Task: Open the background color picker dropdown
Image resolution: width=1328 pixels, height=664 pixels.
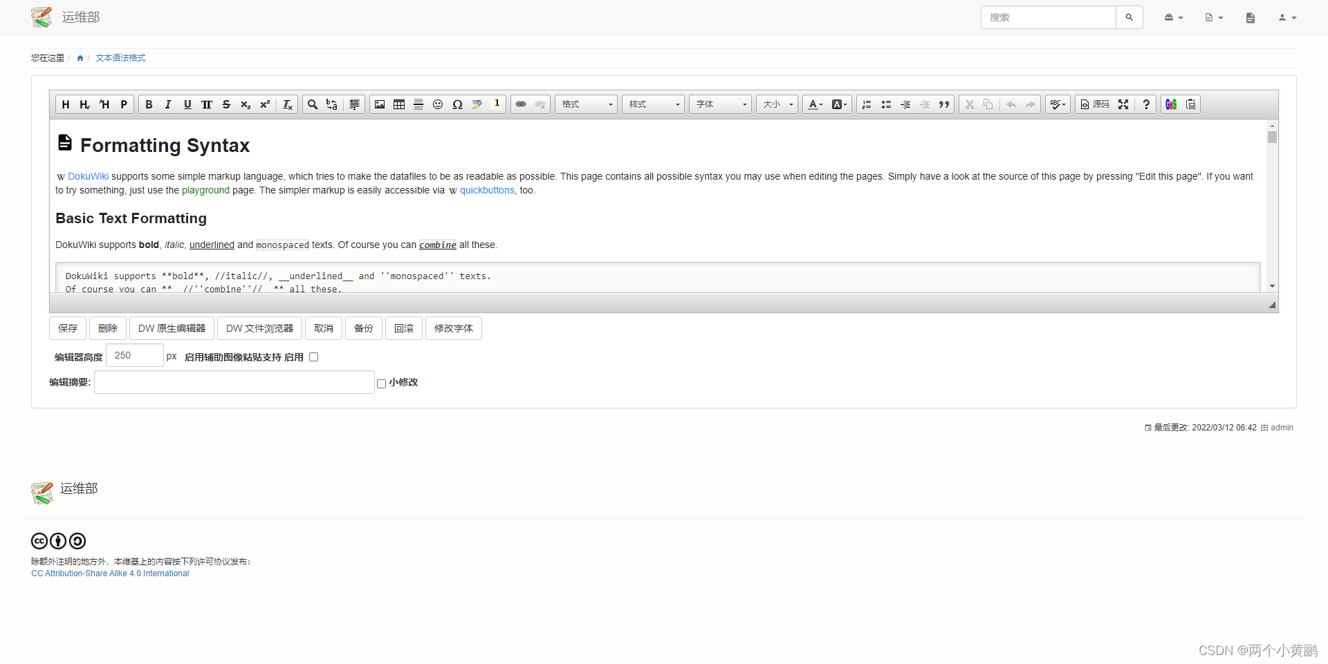Action: (839, 104)
